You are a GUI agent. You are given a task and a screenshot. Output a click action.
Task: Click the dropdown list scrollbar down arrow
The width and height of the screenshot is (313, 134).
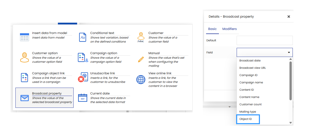[x=290, y=123]
